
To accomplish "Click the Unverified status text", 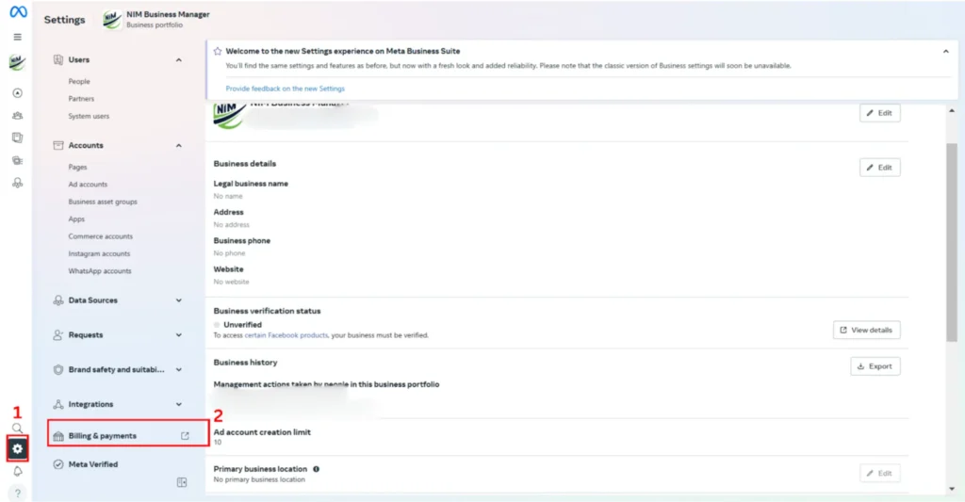I will pos(242,325).
